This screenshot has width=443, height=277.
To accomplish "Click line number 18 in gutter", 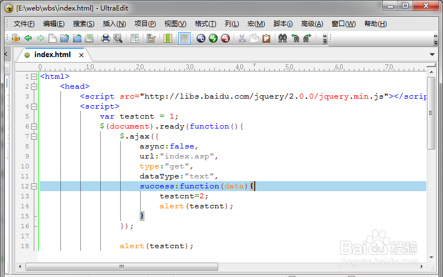I will click(x=25, y=246).
